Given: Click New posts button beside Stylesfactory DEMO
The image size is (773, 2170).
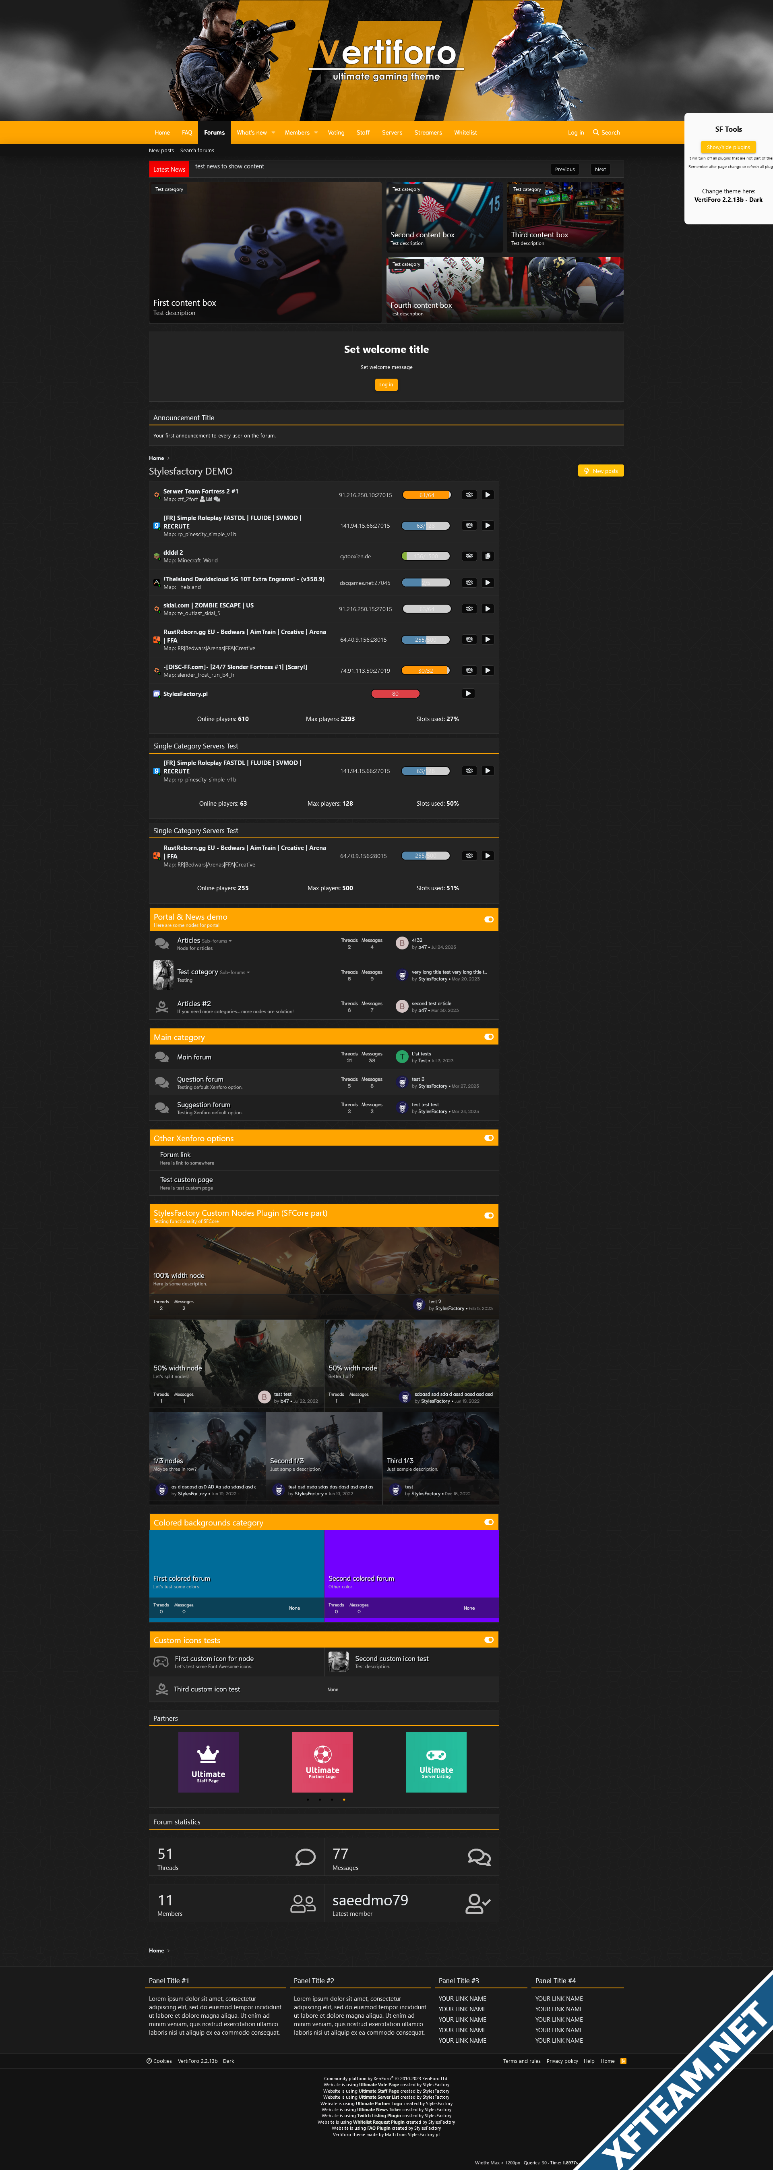Looking at the screenshot, I should point(600,471).
